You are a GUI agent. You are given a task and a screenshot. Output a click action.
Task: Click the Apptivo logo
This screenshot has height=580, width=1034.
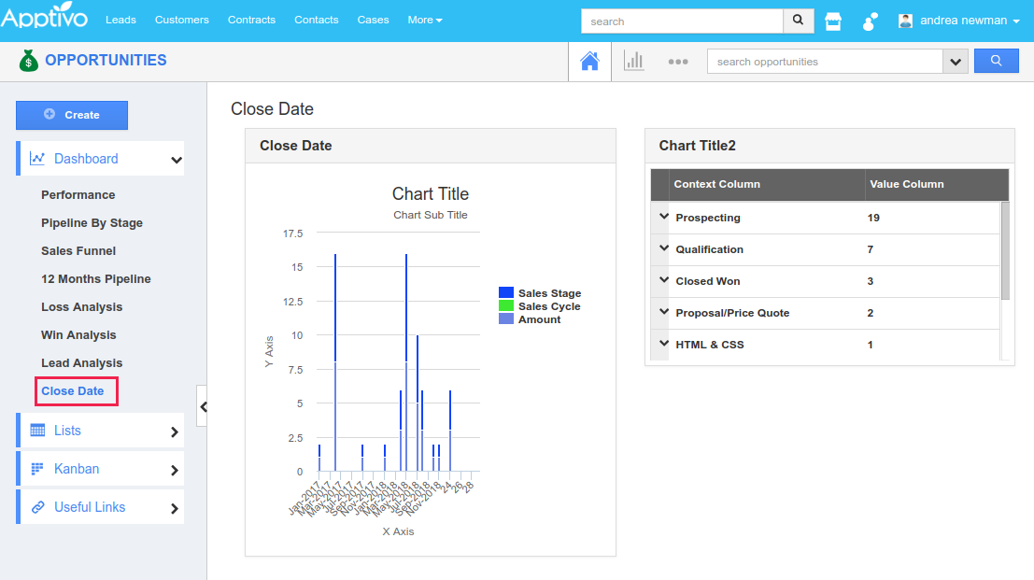point(45,19)
